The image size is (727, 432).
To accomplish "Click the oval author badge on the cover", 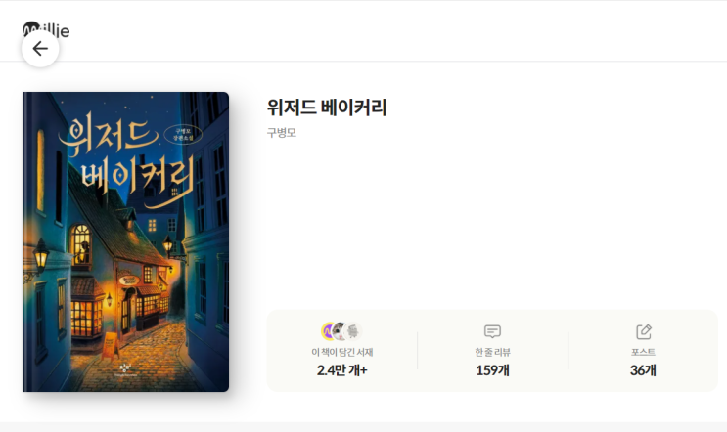I will tap(183, 134).
